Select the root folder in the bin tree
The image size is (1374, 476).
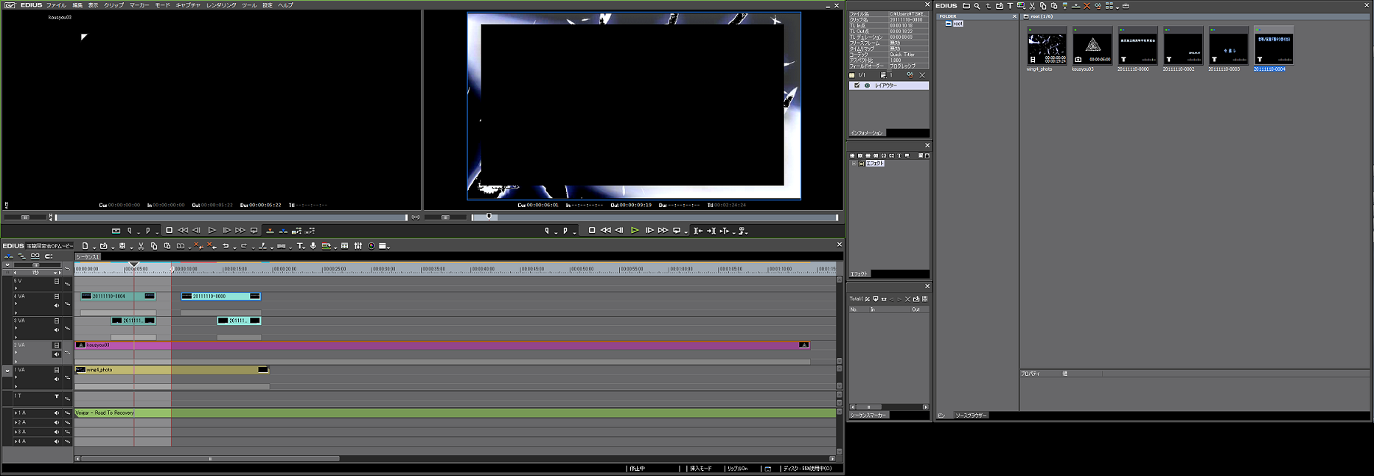click(x=958, y=24)
